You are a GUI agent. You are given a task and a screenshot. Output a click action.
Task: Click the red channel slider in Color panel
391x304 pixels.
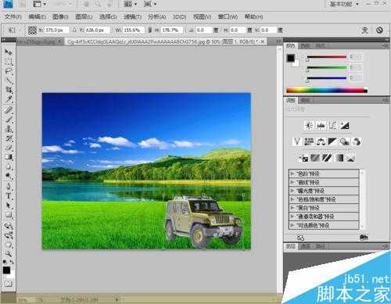pyautogui.click(x=327, y=57)
